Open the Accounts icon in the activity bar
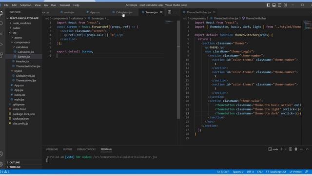 [x=1, y=154]
